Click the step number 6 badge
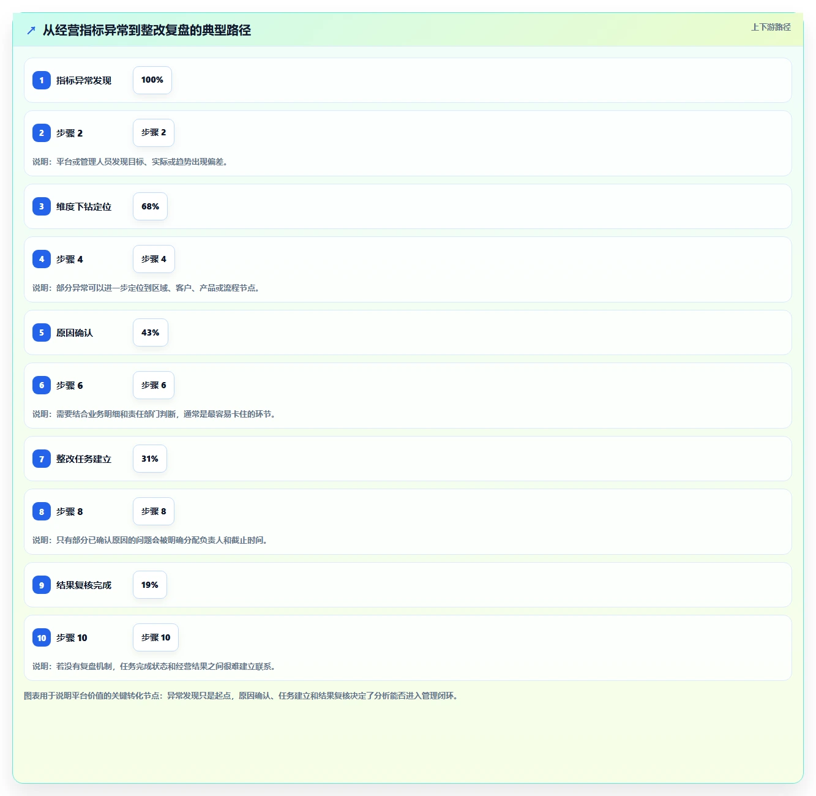 coord(42,385)
